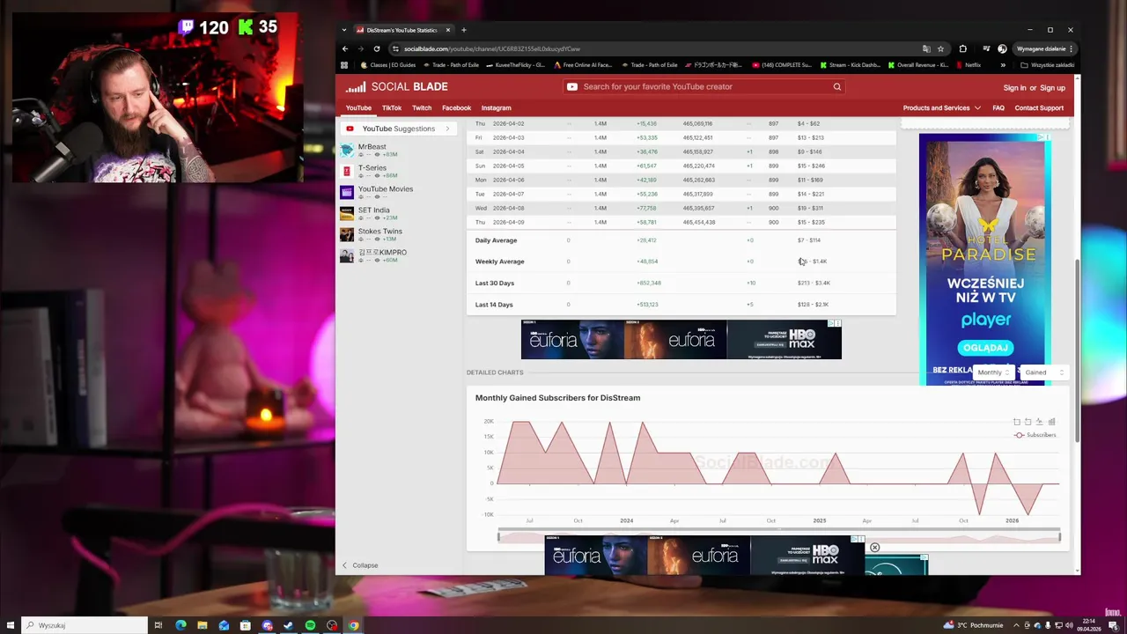Open Stokes Twins suggestion
The image size is (1127, 634).
pyautogui.click(x=379, y=231)
